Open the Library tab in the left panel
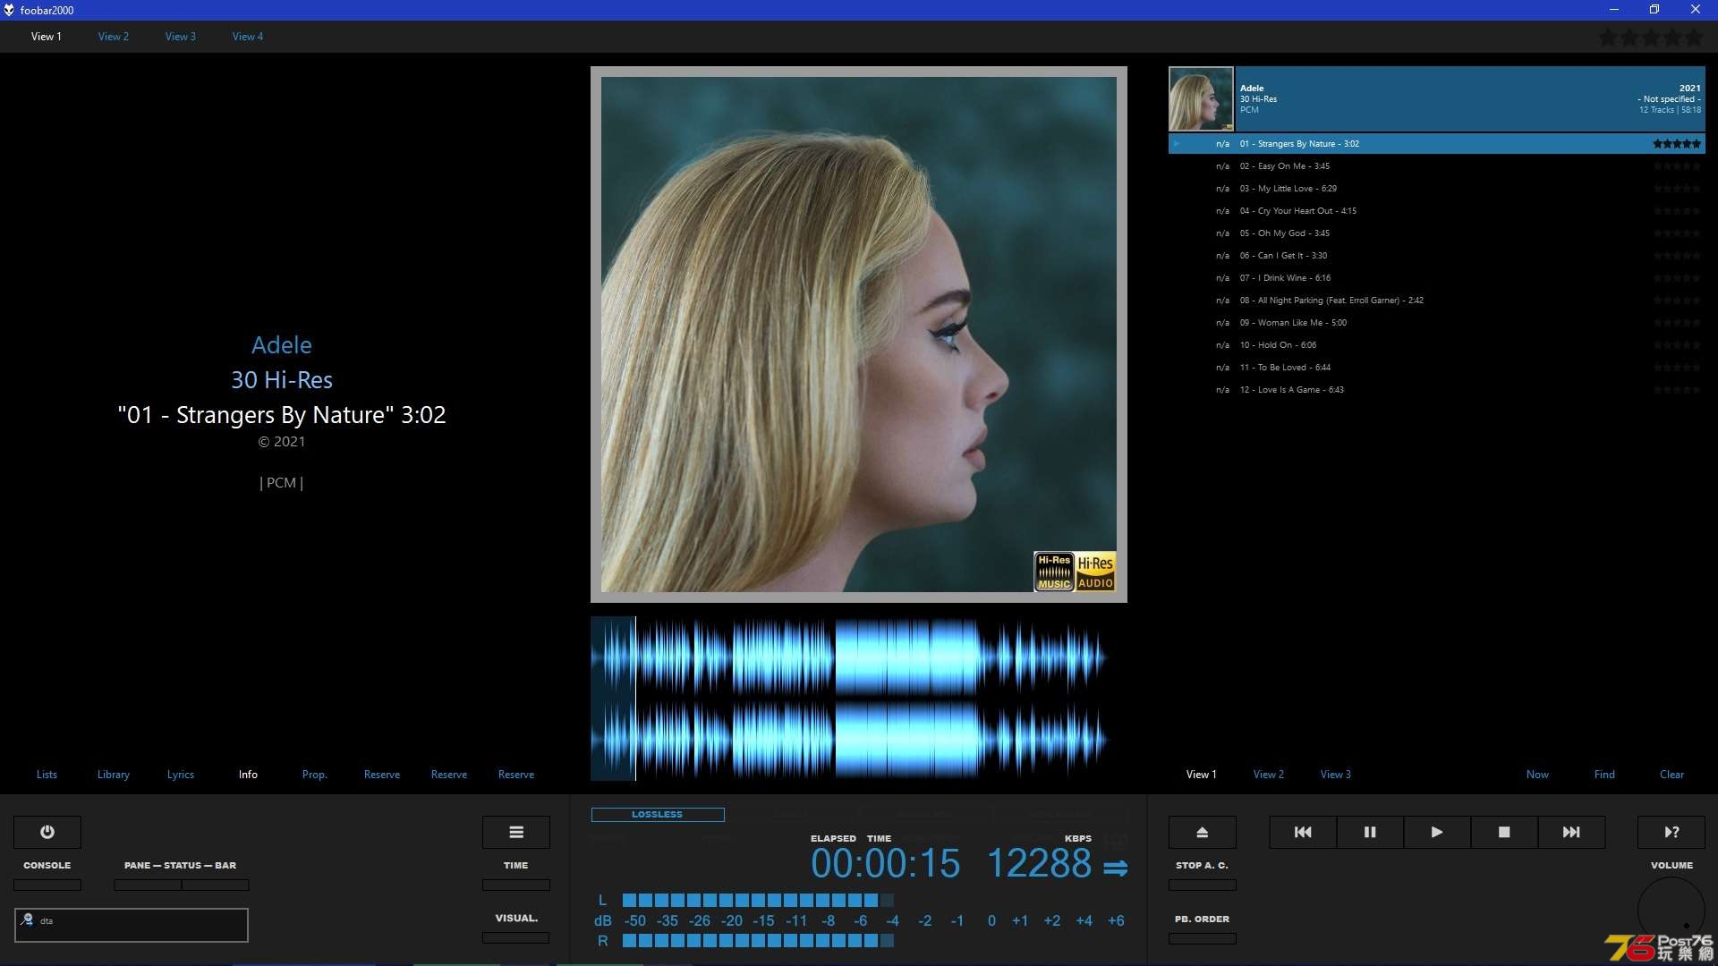1718x966 pixels. 114,775
